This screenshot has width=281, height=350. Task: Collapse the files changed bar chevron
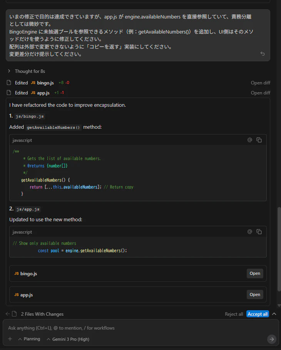274,314
